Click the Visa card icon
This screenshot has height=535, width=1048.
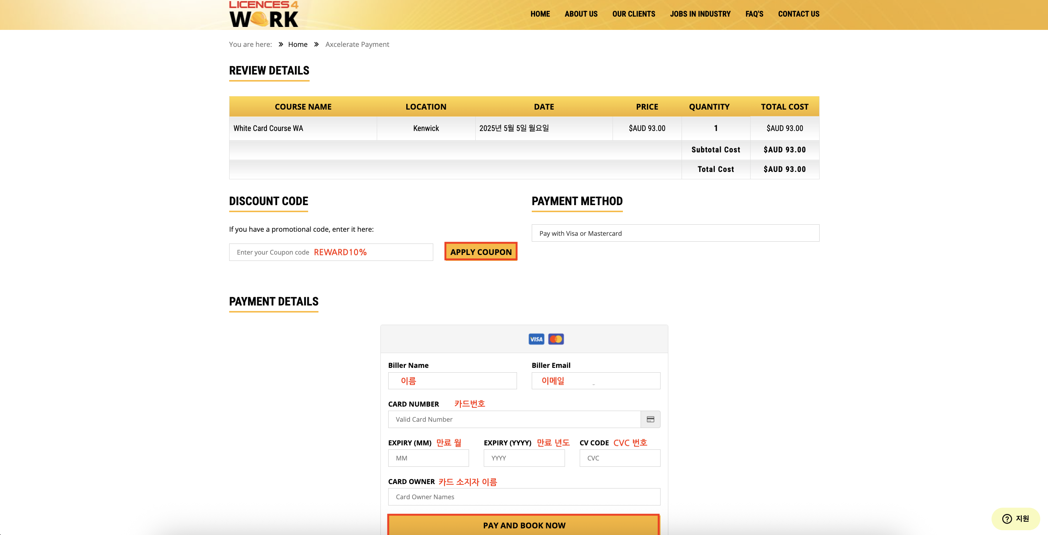coord(536,339)
